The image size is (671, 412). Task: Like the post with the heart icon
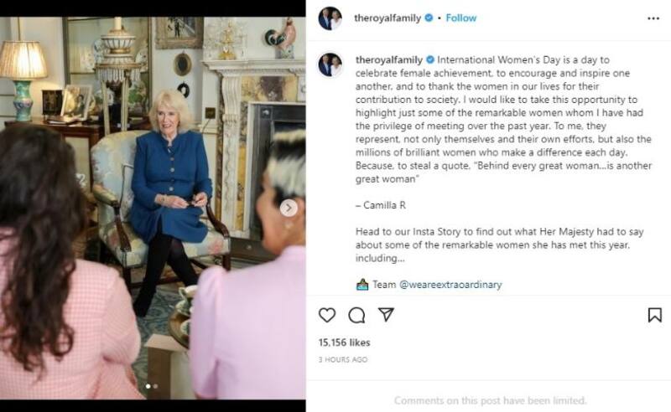[x=327, y=315]
